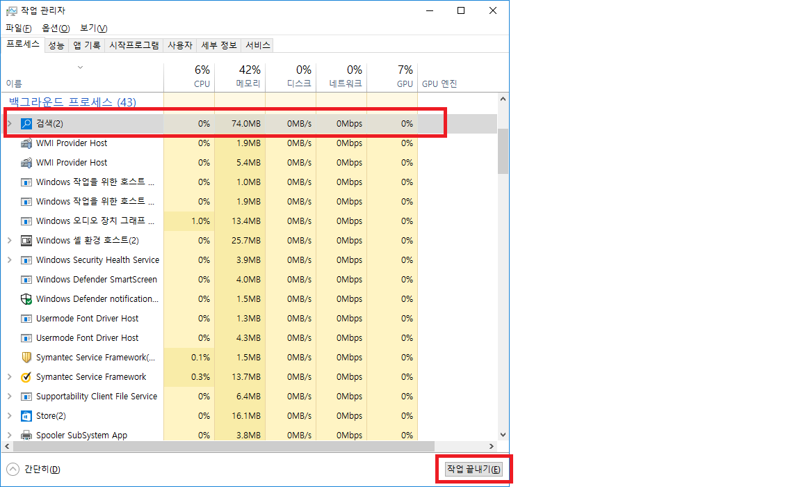Click the 13.4MB memory value
Viewport: 801px width, 487px height.
pyautogui.click(x=245, y=221)
